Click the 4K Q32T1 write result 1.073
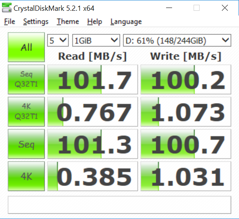 186,112
